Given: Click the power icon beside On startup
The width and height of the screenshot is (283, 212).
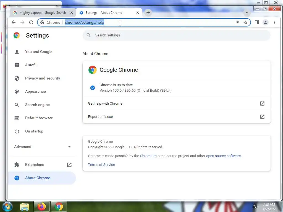Looking at the screenshot, I should 17,131.
